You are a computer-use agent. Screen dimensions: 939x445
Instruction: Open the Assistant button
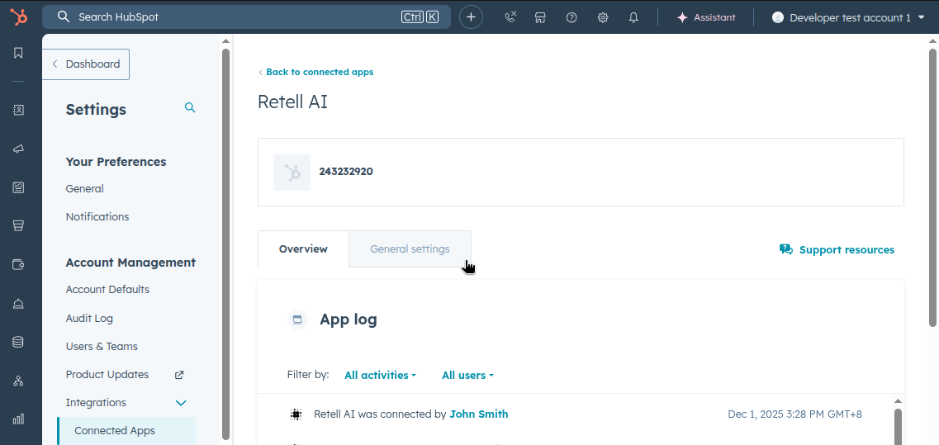(x=705, y=17)
